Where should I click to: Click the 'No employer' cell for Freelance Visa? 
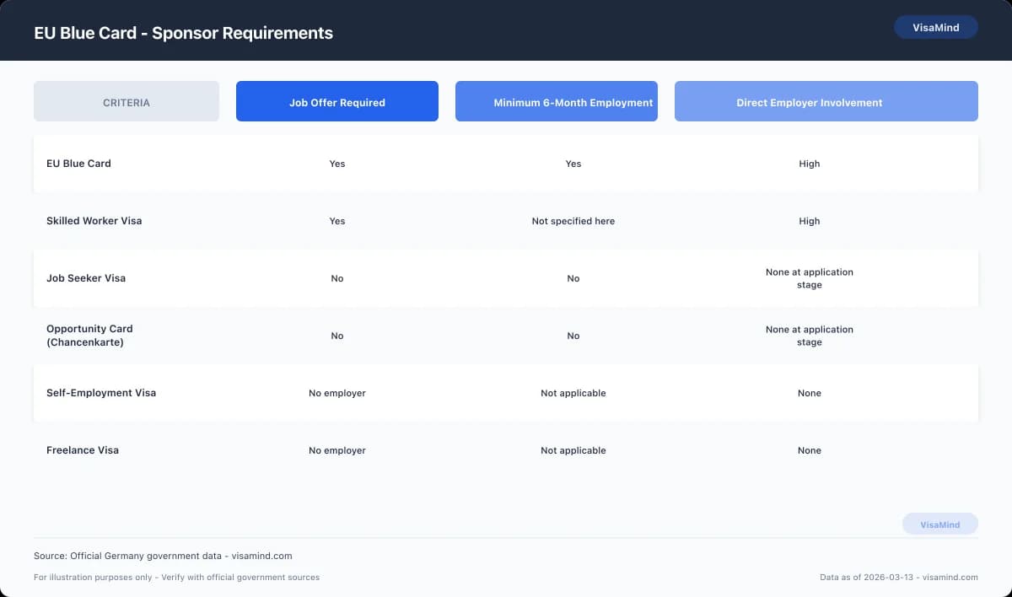pos(336,449)
